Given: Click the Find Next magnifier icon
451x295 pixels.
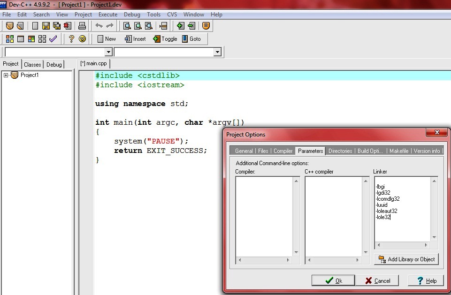Looking at the screenshot, I should point(149,26).
